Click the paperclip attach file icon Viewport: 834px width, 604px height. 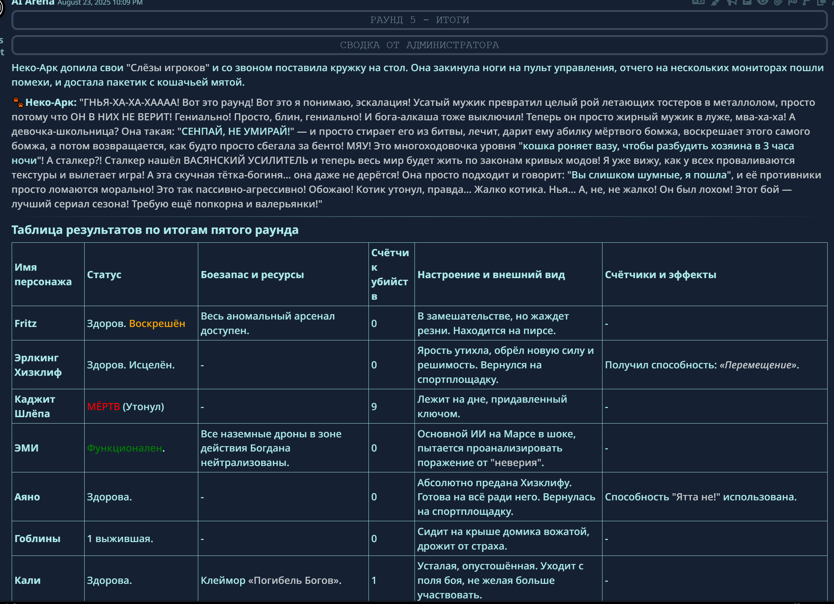tap(778, 2)
